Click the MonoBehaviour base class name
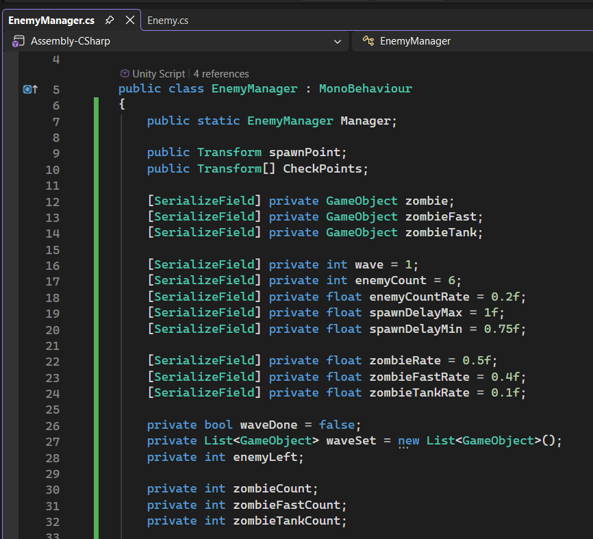The height and width of the screenshot is (539, 593). 365,89
